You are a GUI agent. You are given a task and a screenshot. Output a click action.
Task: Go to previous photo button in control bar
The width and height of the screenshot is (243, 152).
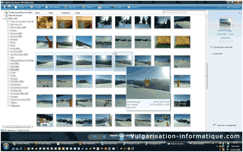point(114,137)
